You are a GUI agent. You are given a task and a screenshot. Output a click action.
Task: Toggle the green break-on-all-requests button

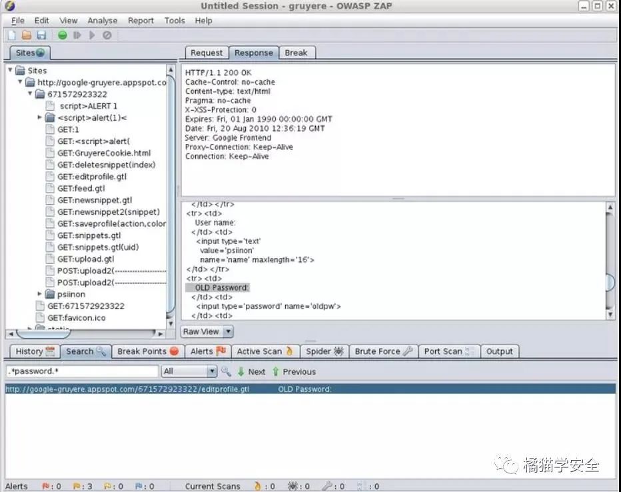[62, 35]
